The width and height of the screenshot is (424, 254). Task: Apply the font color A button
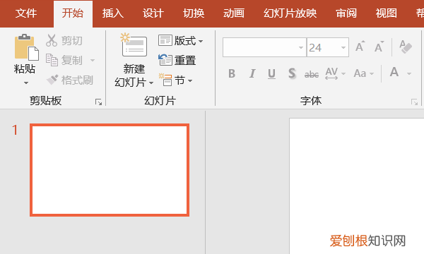click(x=394, y=73)
